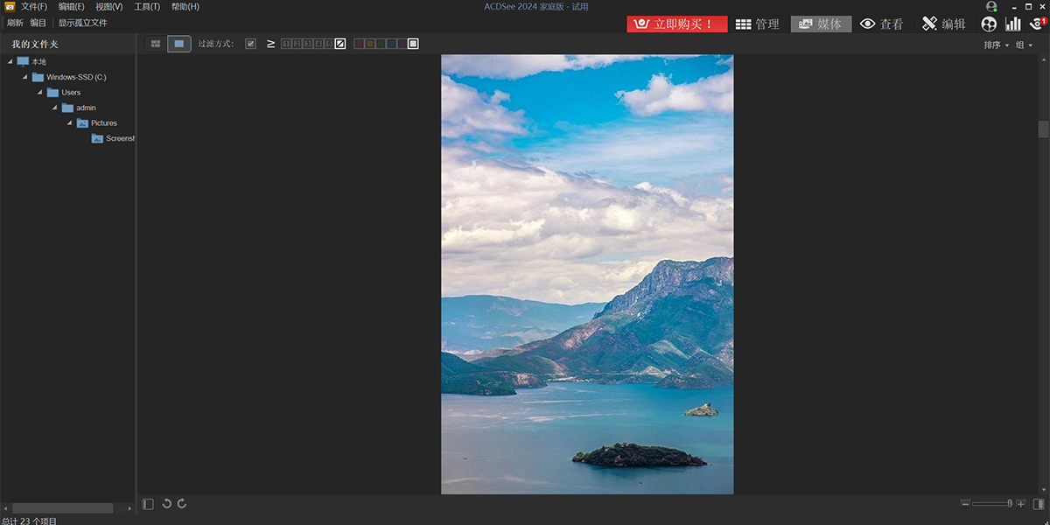Toggle the unrated filter box
Screen dimensions: 1050x525
tap(340, 44)
